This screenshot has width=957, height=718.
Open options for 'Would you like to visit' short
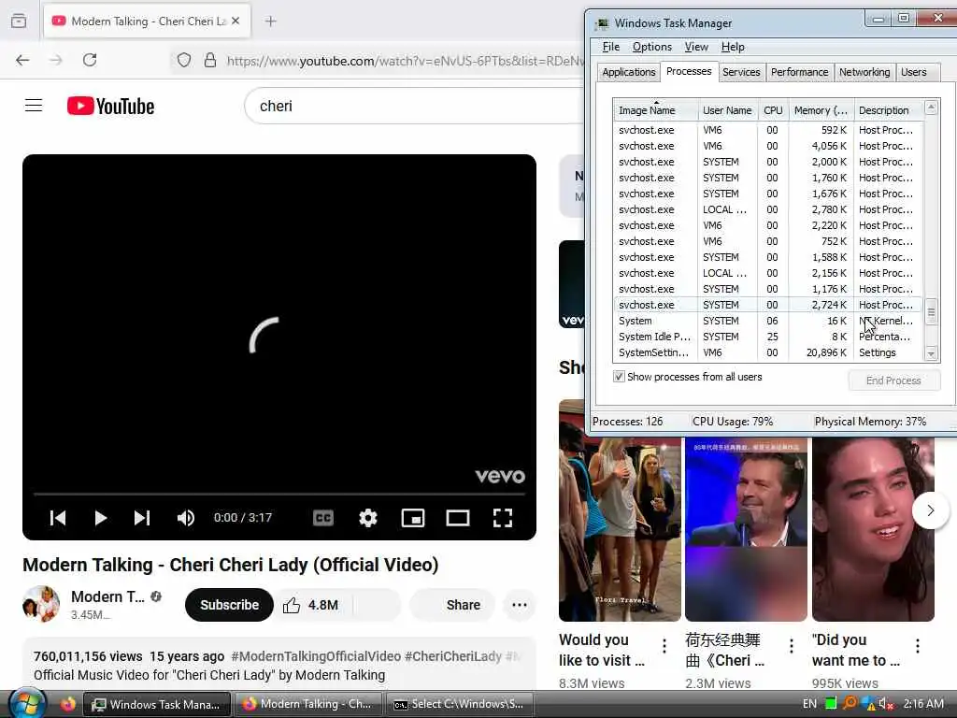coord(664,645)
